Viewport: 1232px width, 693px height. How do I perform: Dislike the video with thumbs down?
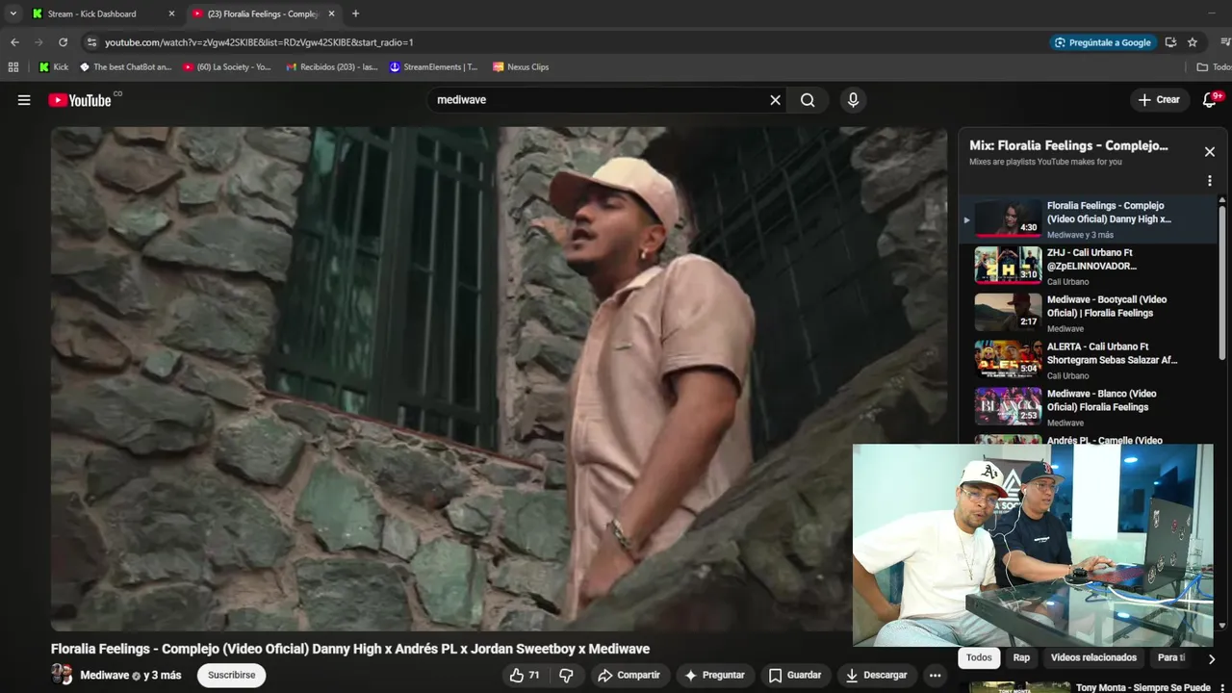click(566, 676)
